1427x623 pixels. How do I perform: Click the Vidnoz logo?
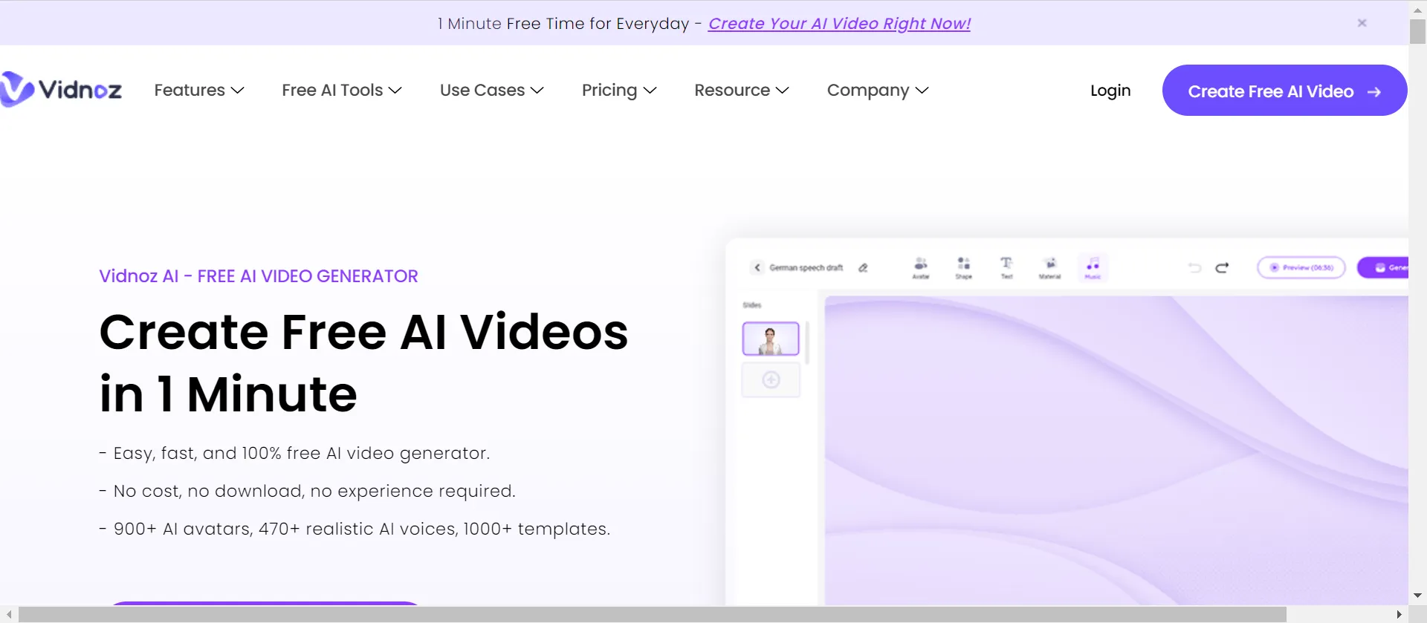point(61,90)
